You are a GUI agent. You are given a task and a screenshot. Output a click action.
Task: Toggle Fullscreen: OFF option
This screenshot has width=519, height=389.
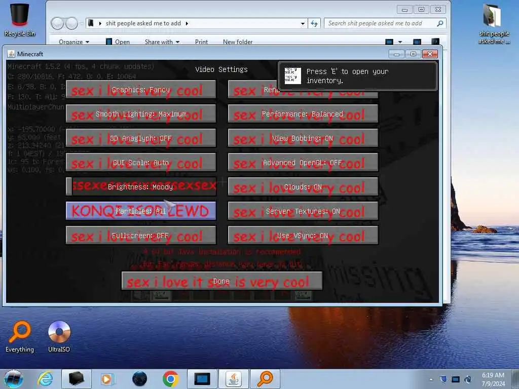(x=141, y=235)
